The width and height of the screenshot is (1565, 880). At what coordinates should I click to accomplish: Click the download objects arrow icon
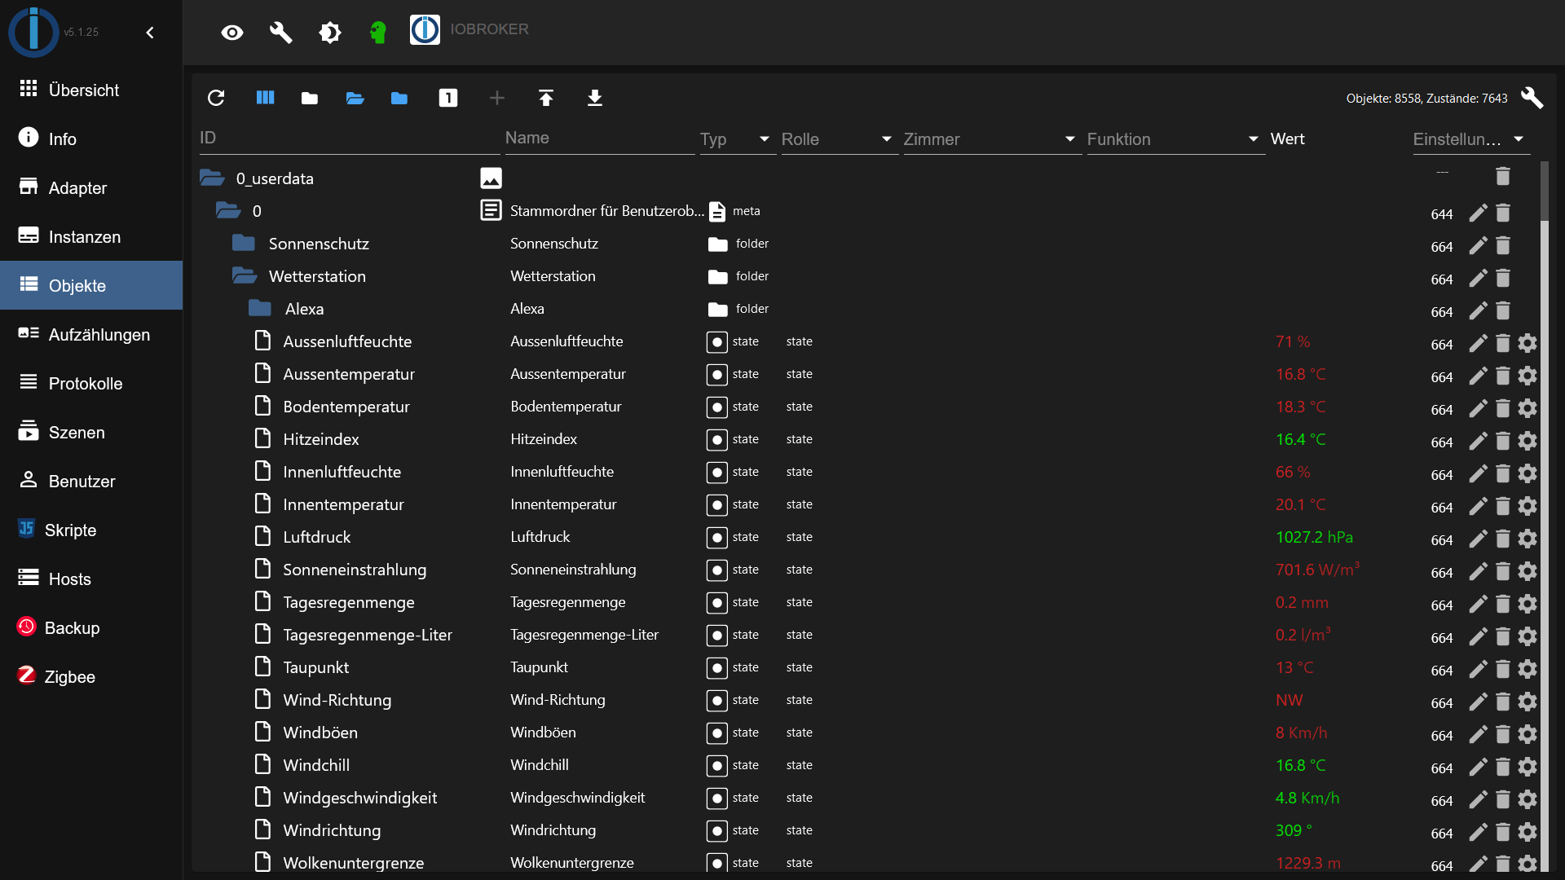tap(595, 98)
